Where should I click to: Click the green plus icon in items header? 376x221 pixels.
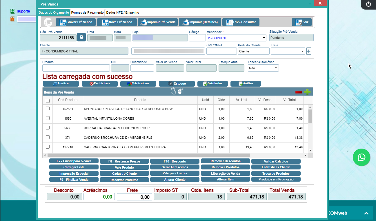tap(307, 92)
